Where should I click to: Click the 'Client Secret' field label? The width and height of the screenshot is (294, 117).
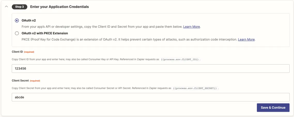pyautogui.click(x=20, y=81)
